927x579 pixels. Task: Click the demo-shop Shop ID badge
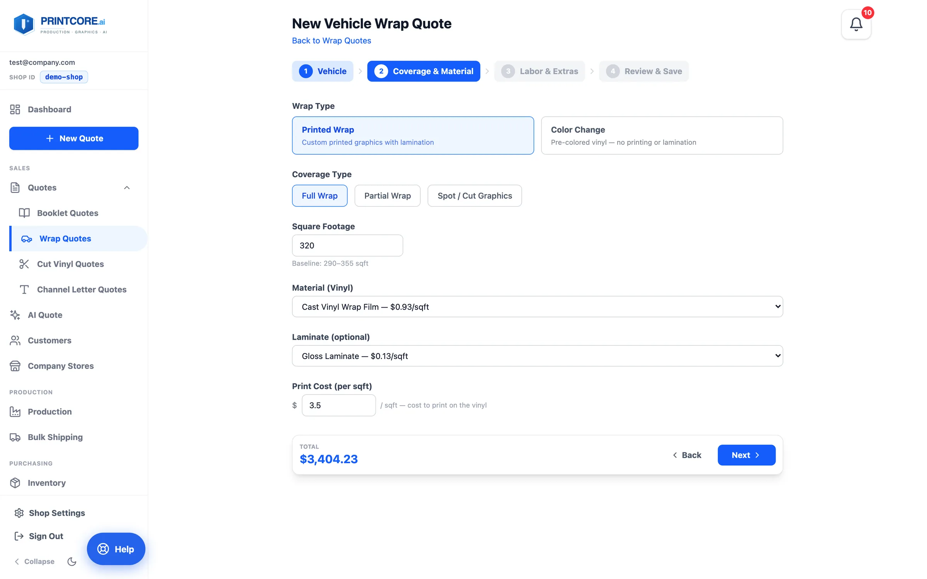point(64,77)
